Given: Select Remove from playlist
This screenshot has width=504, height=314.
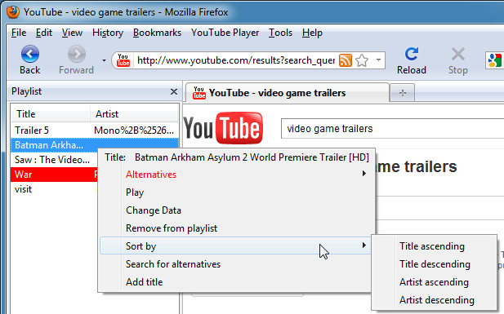Looking at the screenshot, I should (x=172, y=228).
